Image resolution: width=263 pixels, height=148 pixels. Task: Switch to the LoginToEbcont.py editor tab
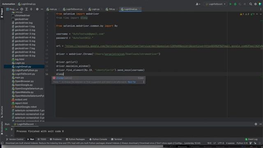[74, 9]
